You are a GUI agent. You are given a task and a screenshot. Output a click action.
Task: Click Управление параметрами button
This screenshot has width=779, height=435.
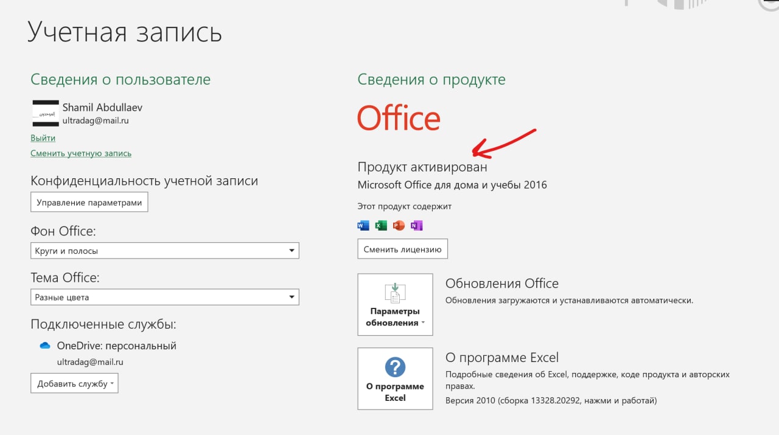coord(89,203)
